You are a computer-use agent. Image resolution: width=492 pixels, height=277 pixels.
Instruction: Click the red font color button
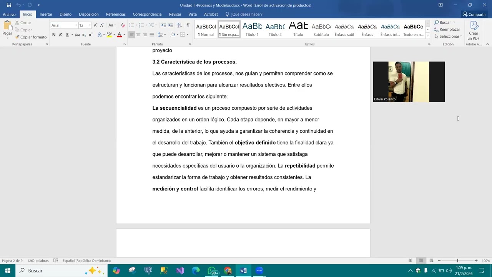click(x=120, y=35)
